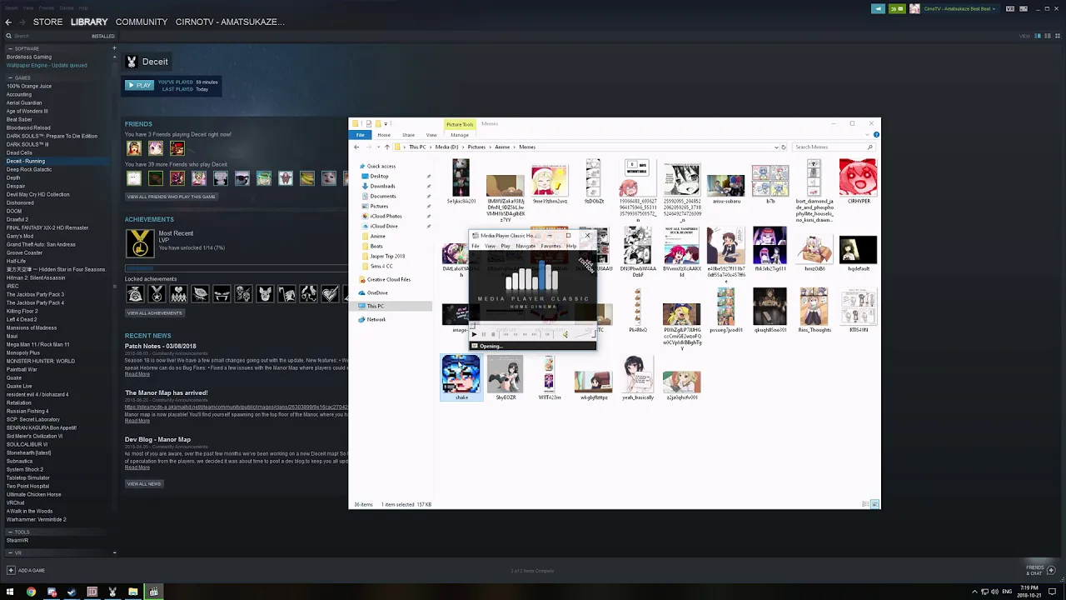
Task: Select MONSTER HUNTER: WORLD in library
Action: (x=41, y=361)
